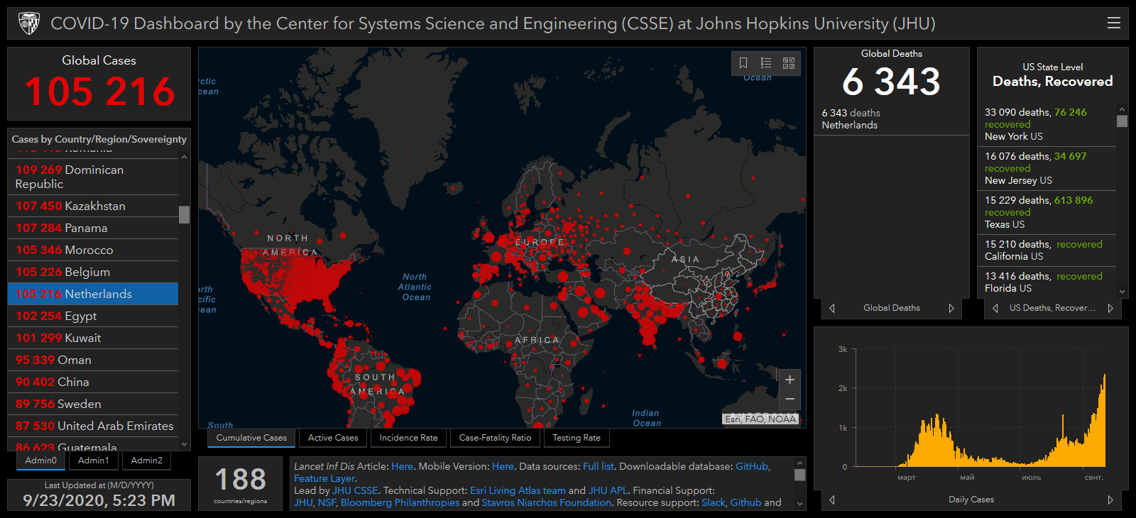The width and height of the screenshot is (1136, 518).
Task: Go to next Global Deaths panel page
Action: point(951,308)
